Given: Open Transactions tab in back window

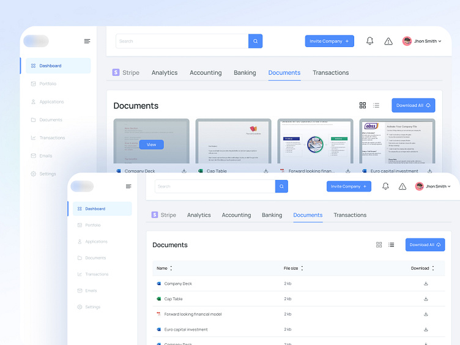Looking at the screenshot, I should (330, 72).
